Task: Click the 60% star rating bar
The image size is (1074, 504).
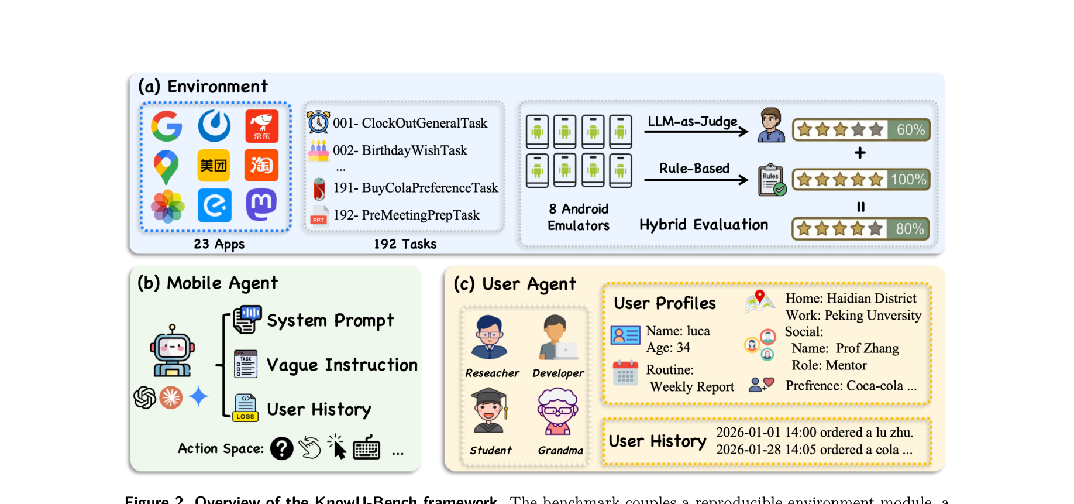Action: [x=861, y=130]
